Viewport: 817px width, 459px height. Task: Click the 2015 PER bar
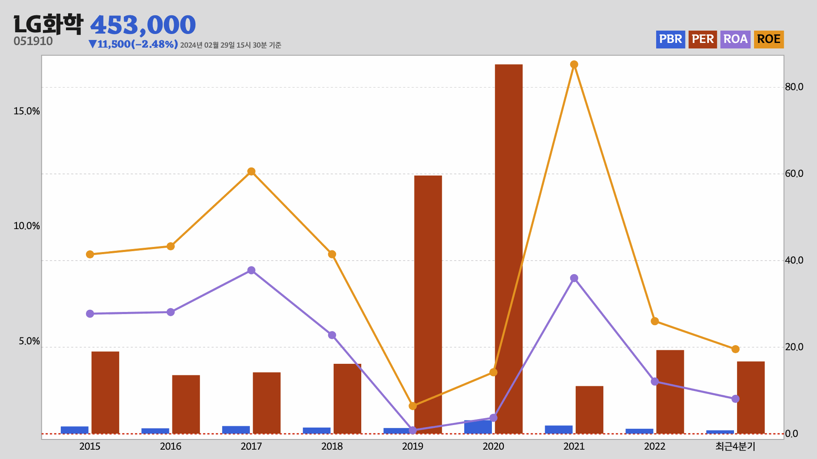pyautogui.click(x=105, y=393)
